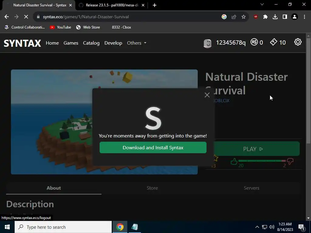Viewport: 311px width, 233px height.
Task: Open Develop in navbar
Action: [x=113, y=43]
